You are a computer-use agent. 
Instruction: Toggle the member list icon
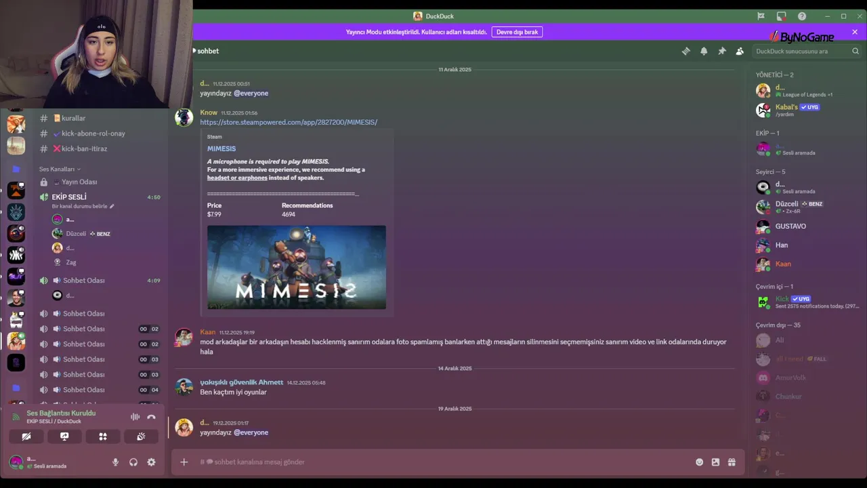point(740,51)
